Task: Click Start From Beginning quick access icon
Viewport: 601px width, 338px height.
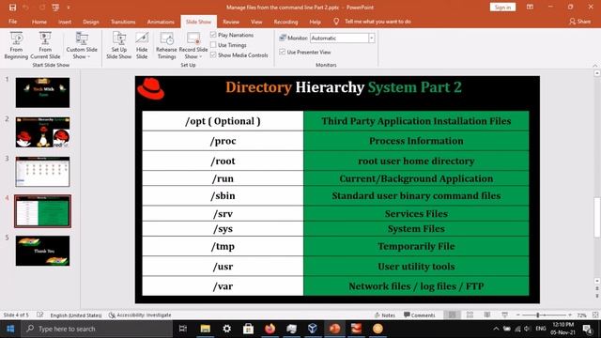Action: tap(56, 8)
